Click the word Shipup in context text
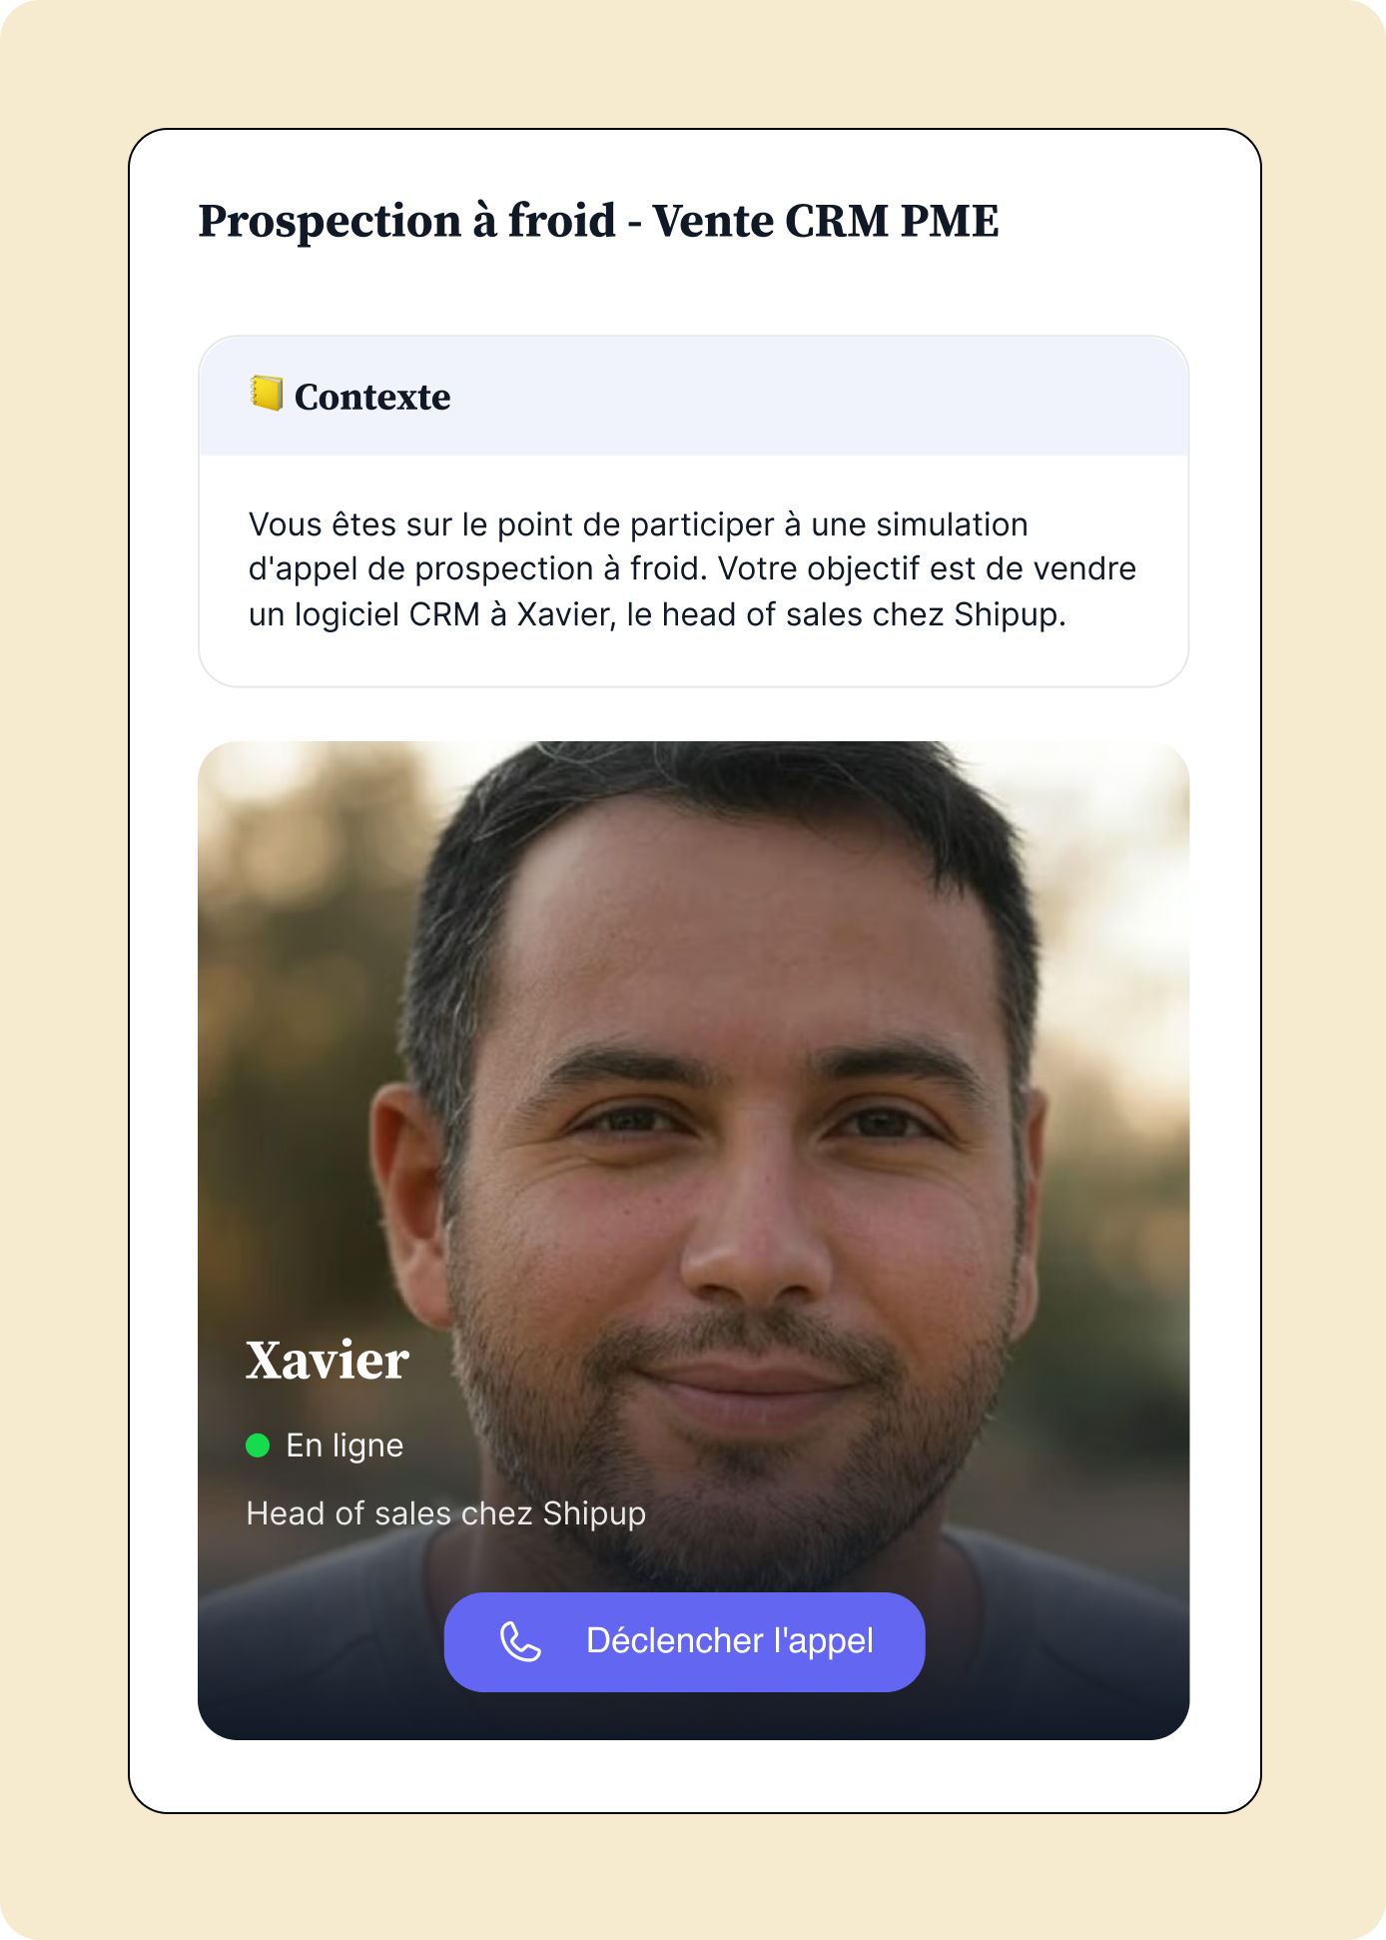Viewport: 1386px width, 1940px height. tap(1007, 614)
